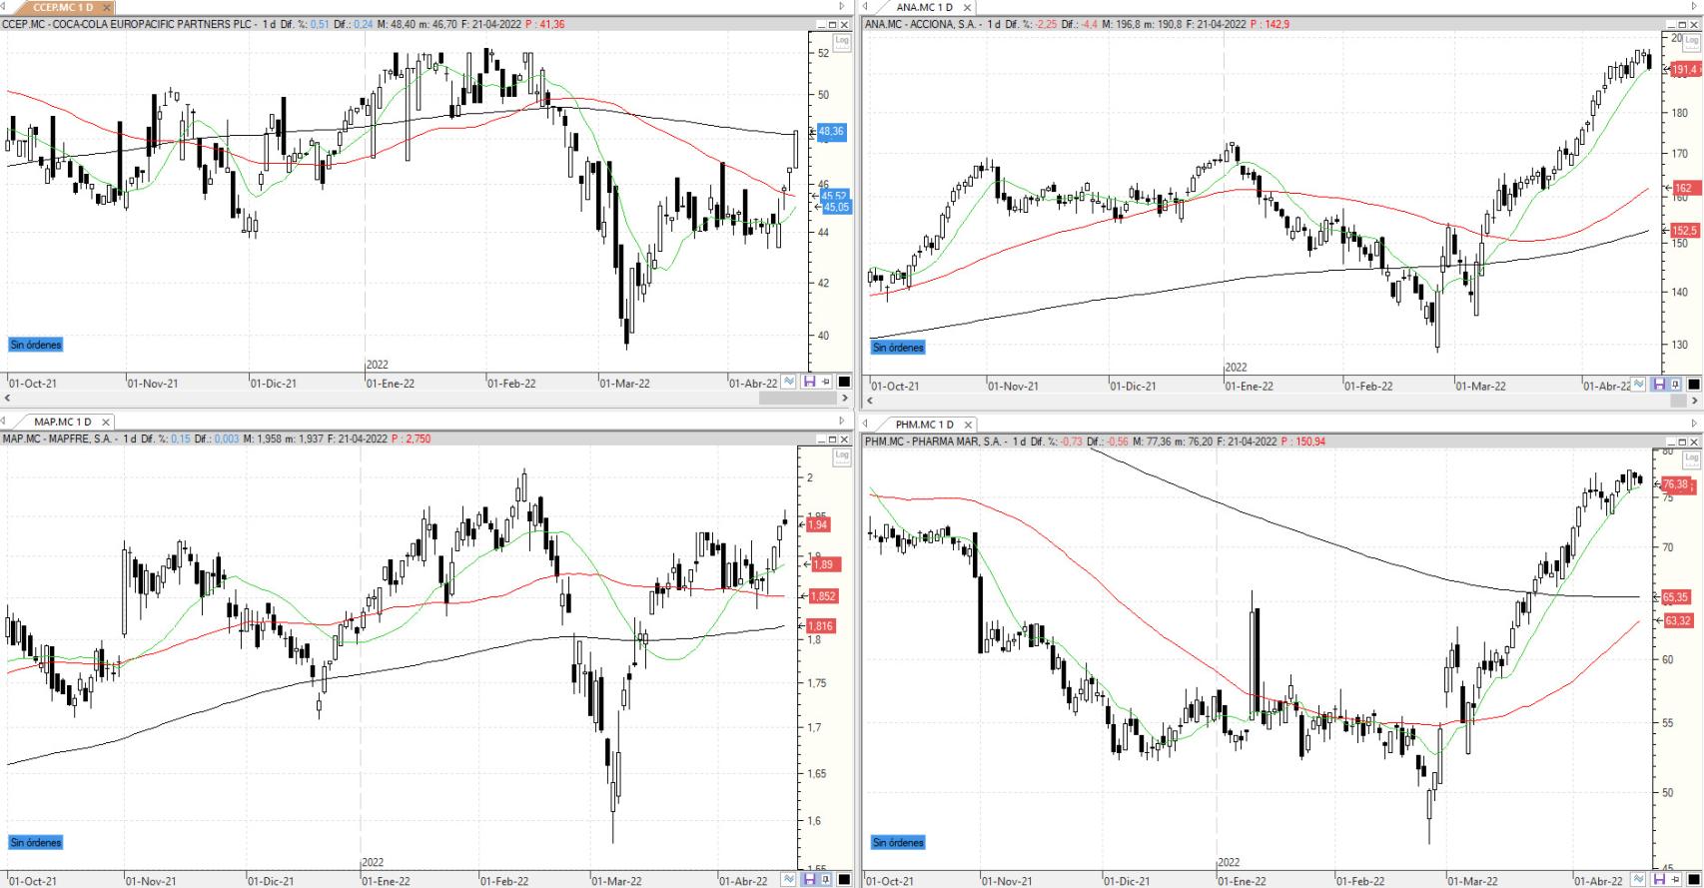Viewport: 1704px width, 888px height.
Task: Click the pin icon under Coca-Cola chart
Action: pyautogui.click(x=826, y=382)
